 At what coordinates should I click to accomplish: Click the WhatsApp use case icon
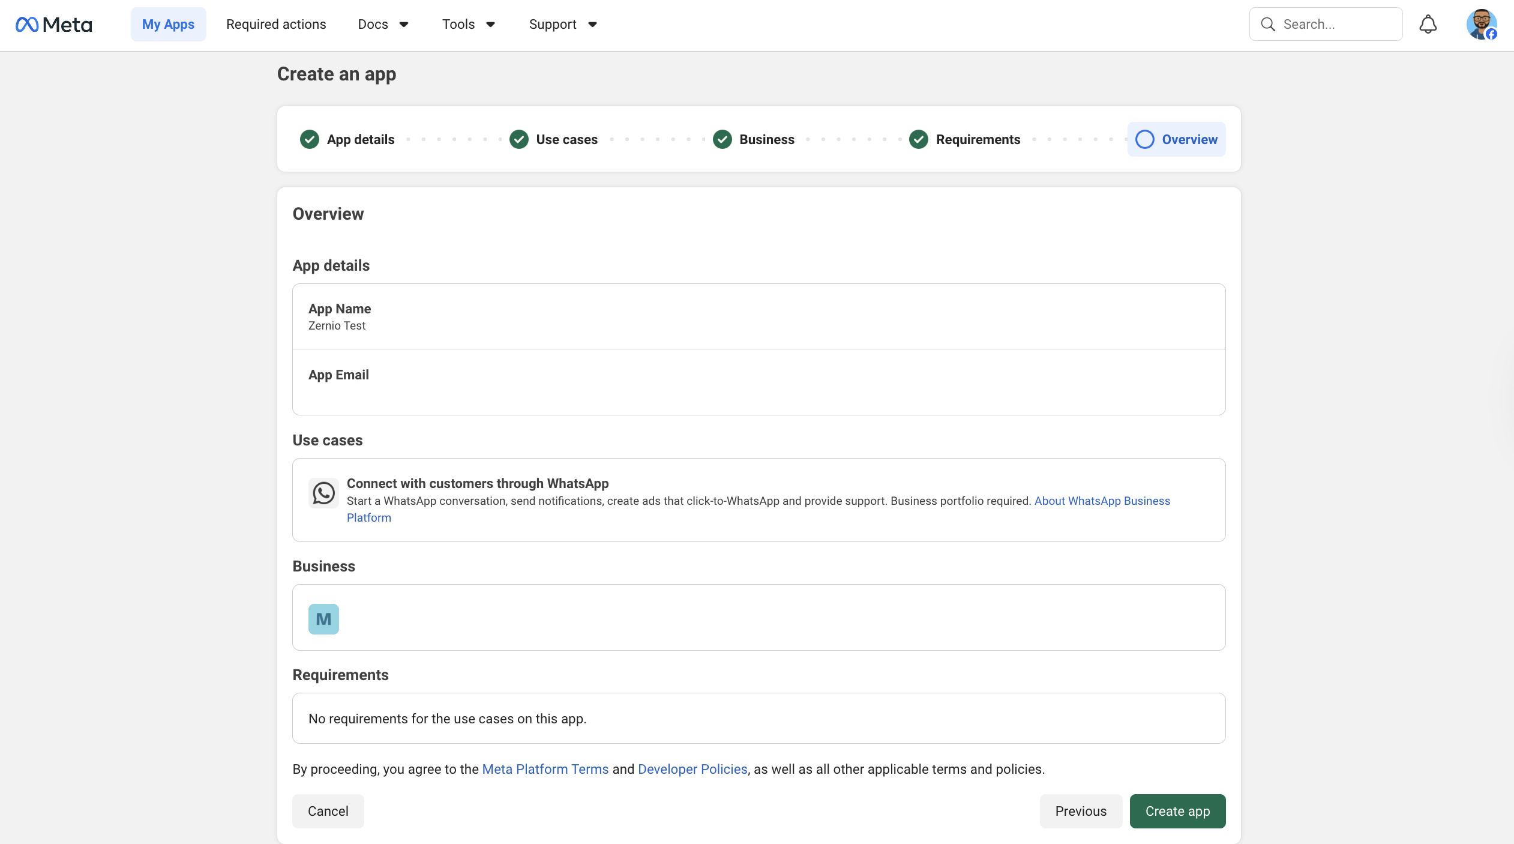(323, 493)
